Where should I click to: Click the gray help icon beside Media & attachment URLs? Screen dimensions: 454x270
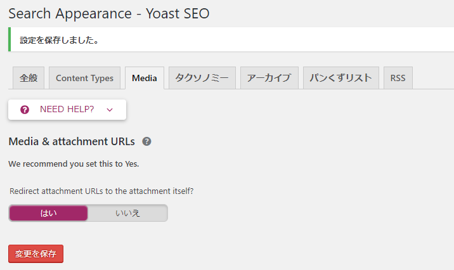[146, 141]
